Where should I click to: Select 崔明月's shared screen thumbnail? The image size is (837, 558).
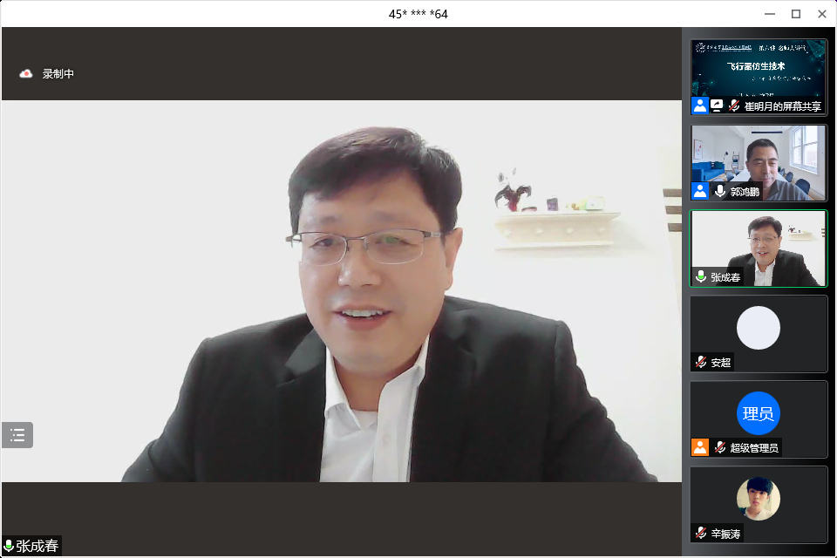point(759,70)
